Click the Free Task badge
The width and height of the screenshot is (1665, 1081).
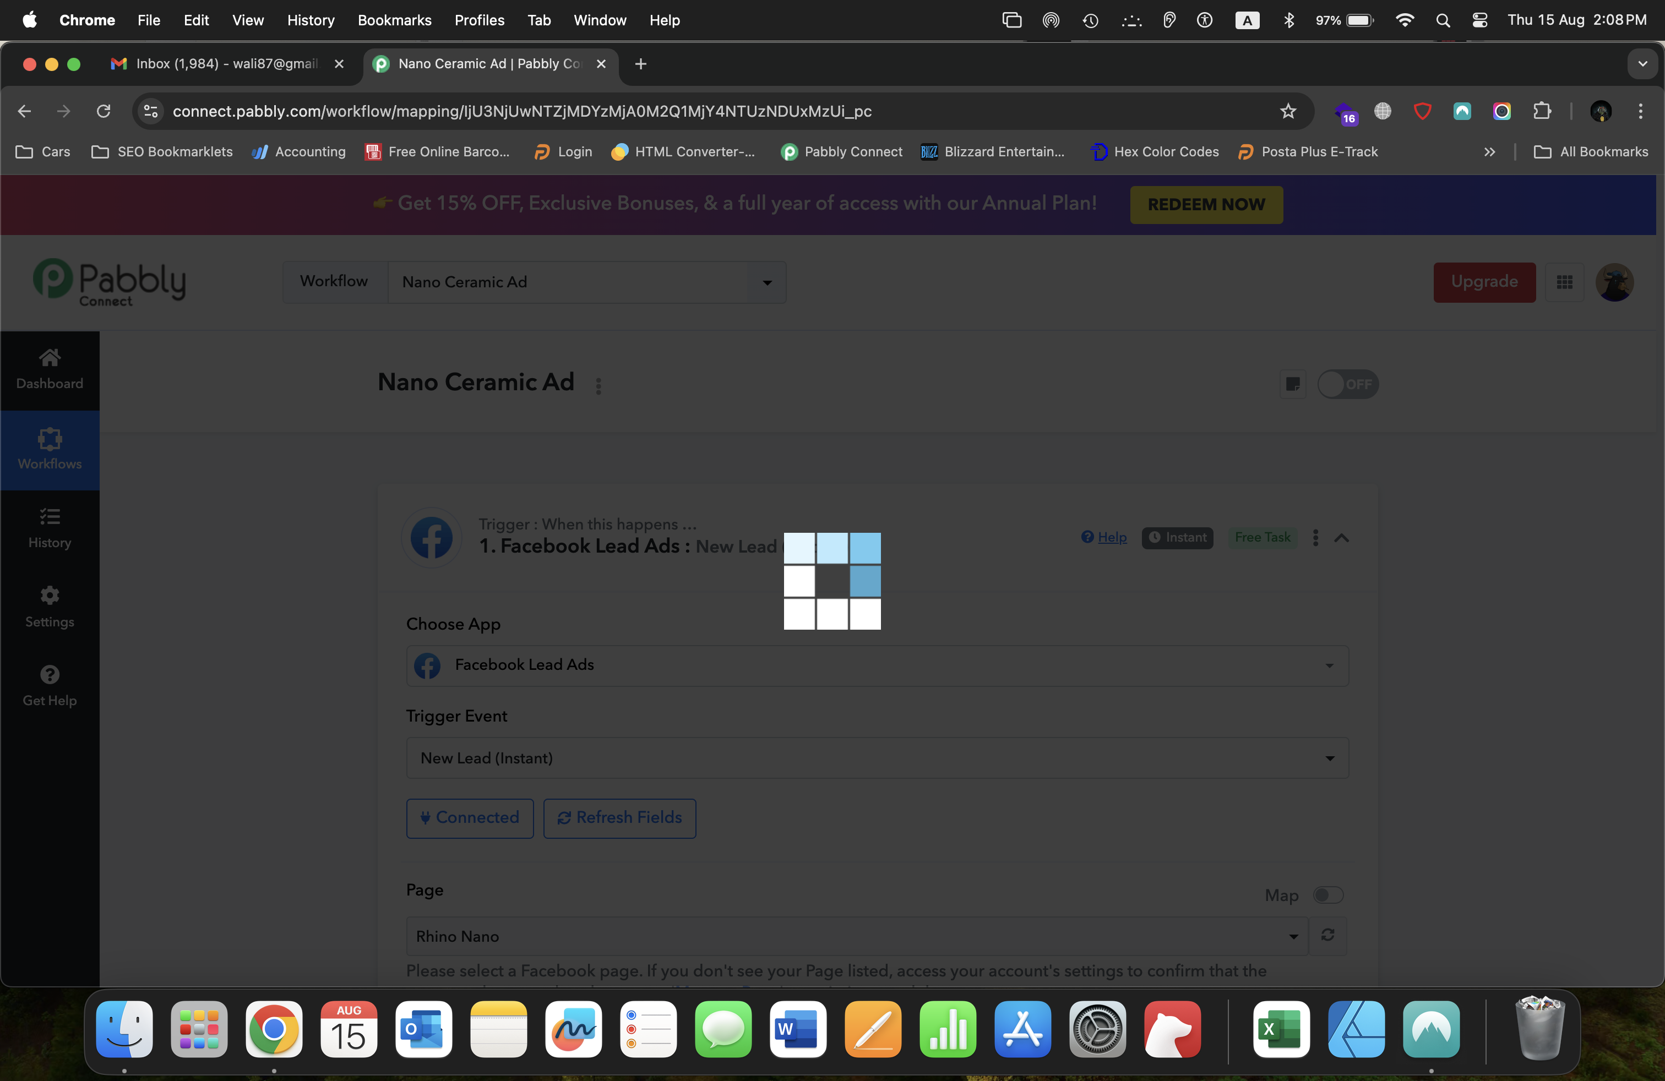click(1262, 537)
